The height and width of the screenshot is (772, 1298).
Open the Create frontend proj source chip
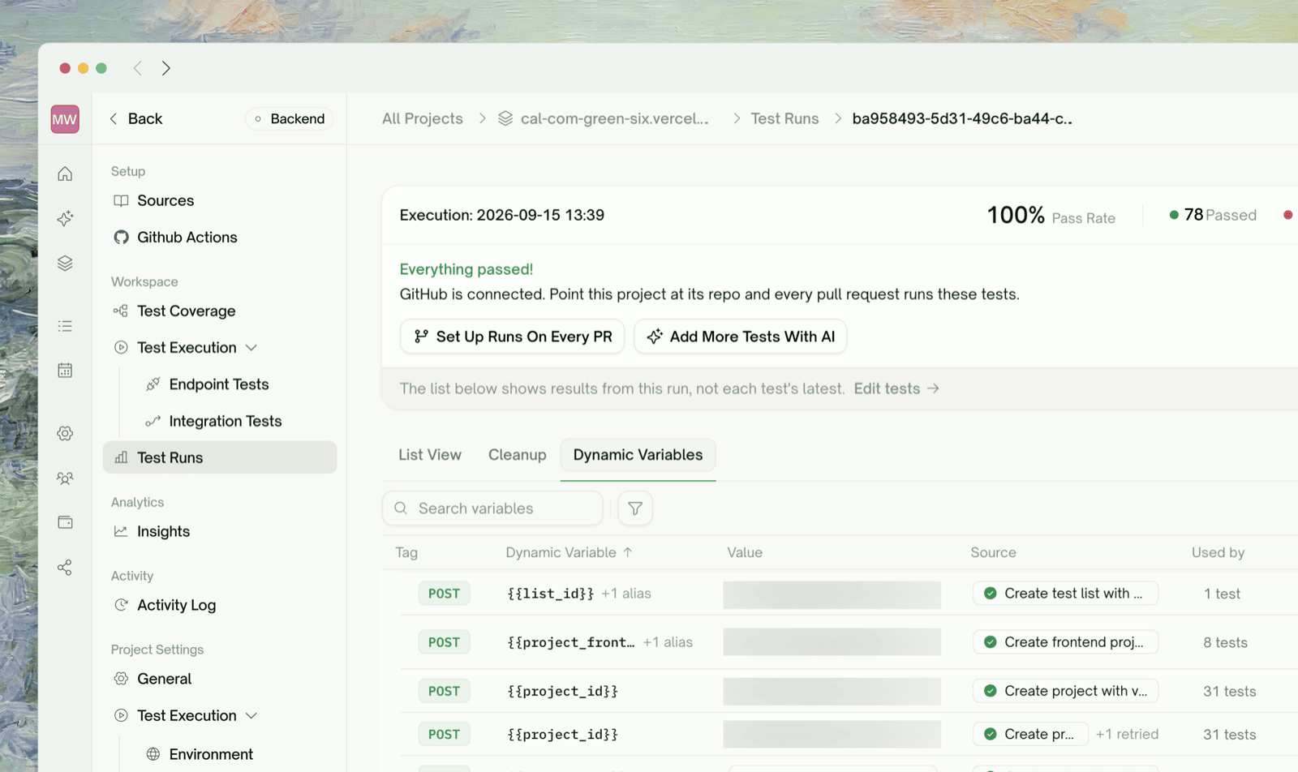point(1065,642)
